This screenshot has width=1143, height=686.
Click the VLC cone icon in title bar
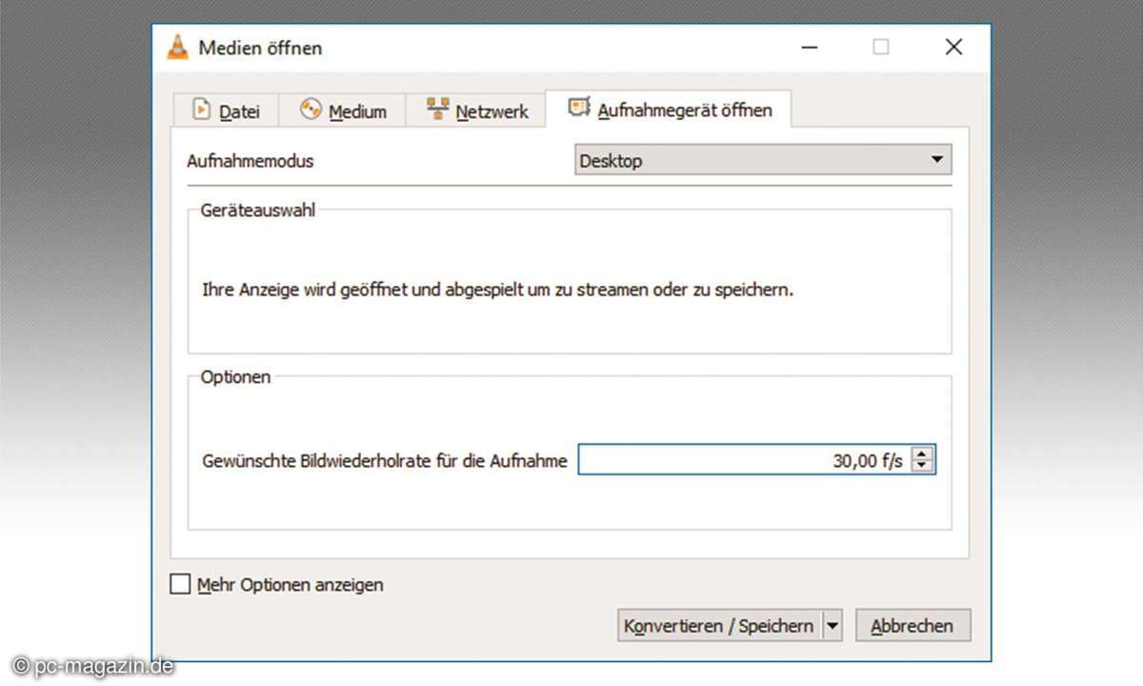click(178, 47)
